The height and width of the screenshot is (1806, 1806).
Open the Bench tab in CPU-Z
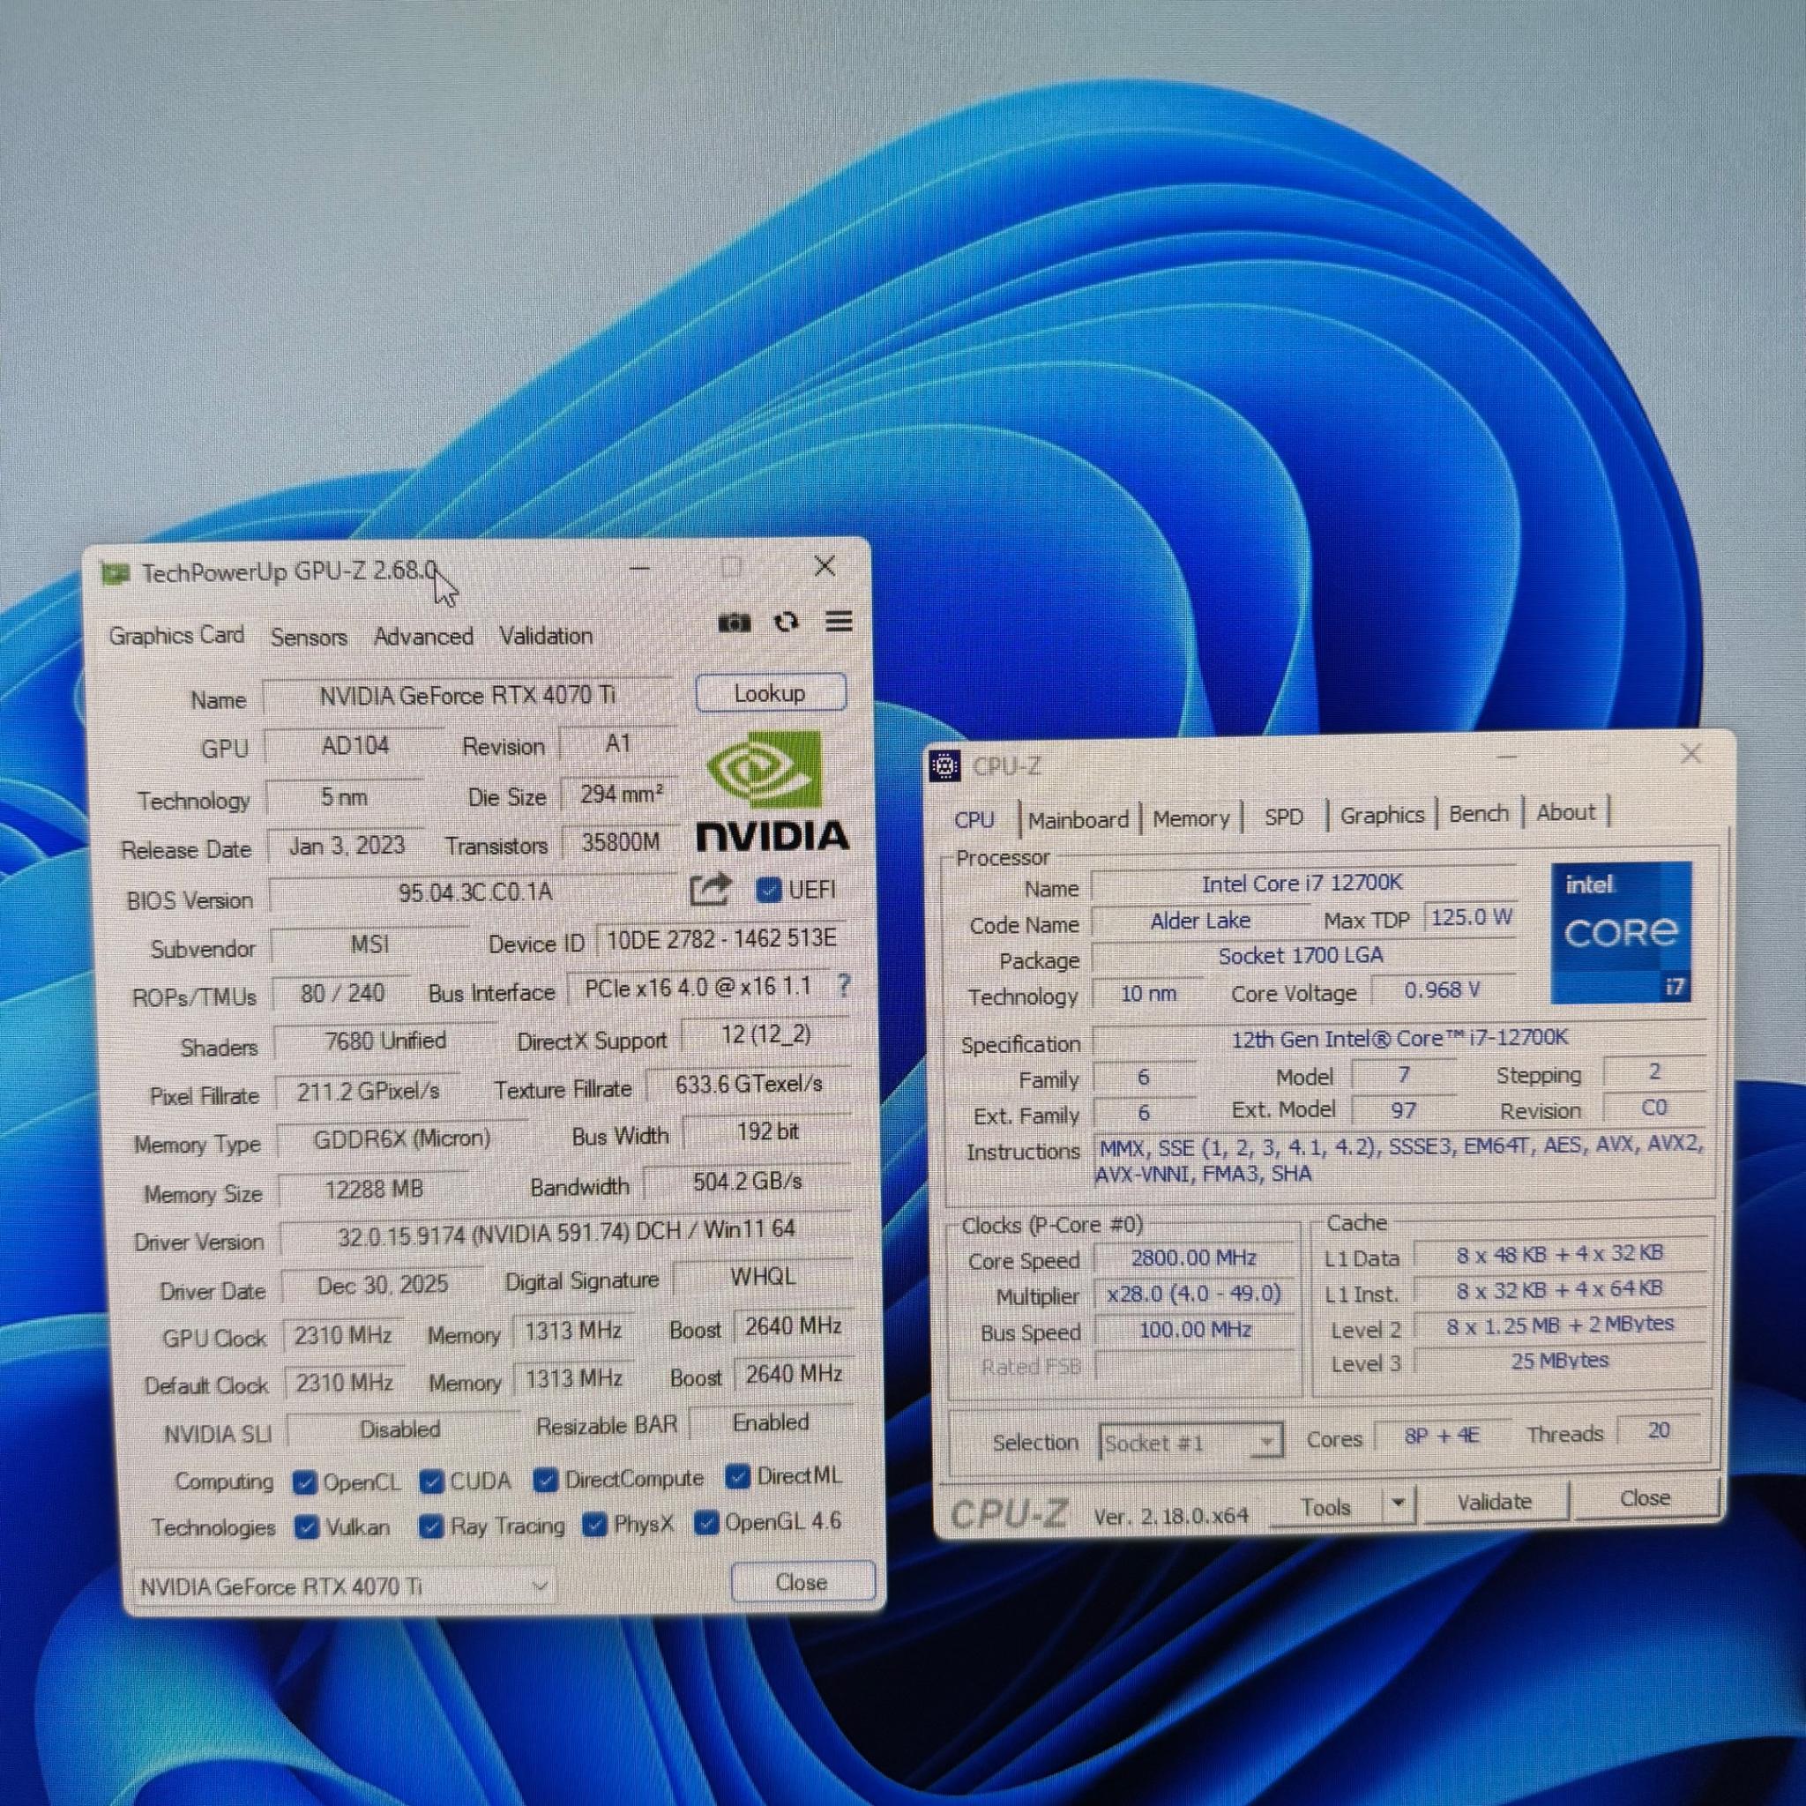(x=1479, y=813)
